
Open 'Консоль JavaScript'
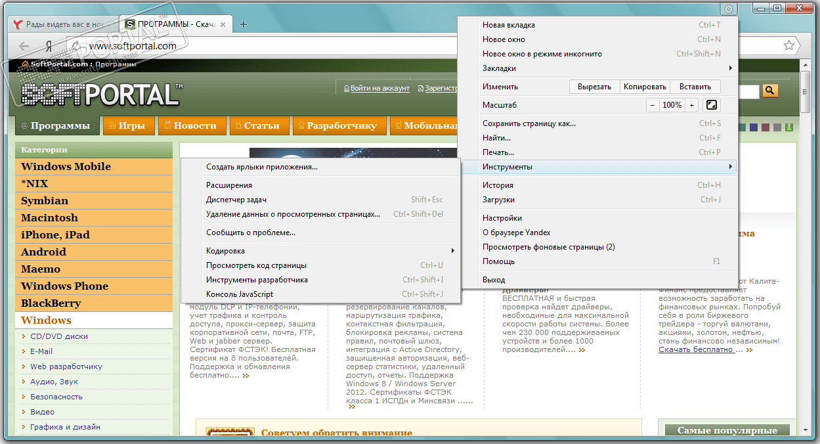[320, 294]
